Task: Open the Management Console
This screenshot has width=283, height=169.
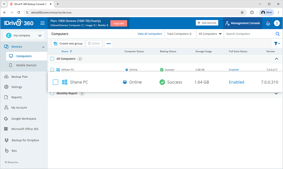Action: [242, 23]
